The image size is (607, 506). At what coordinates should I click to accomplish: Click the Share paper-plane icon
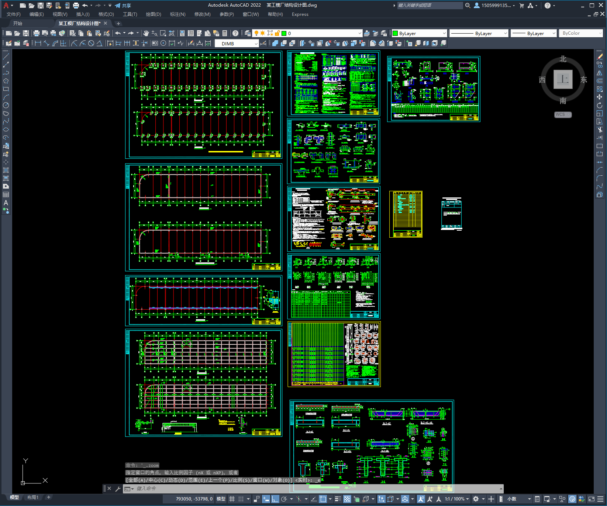tap(118, 6)
